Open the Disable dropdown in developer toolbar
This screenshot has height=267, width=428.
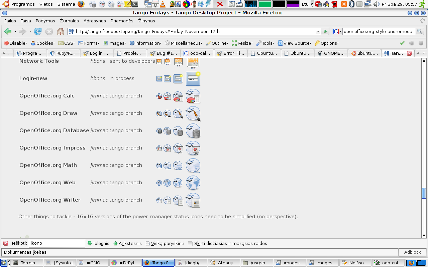tap(16, 43)
